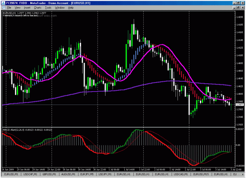Click the 1.4205 price scale value

coord(240,17)
